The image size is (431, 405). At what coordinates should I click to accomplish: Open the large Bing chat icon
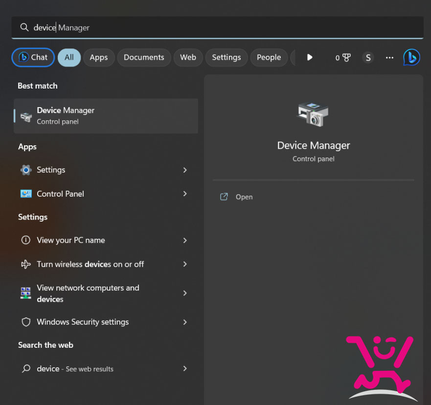pyautogui.click(x=411, y=57)
